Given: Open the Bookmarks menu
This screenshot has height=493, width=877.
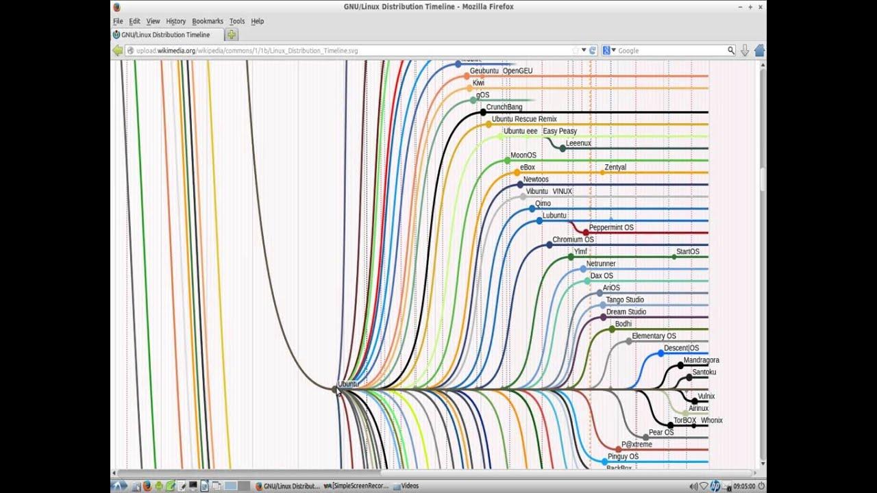Looking at the screenshot, I should click(x=208, y=21).
